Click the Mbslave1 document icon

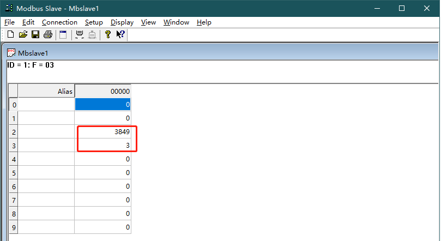(11, 52)
